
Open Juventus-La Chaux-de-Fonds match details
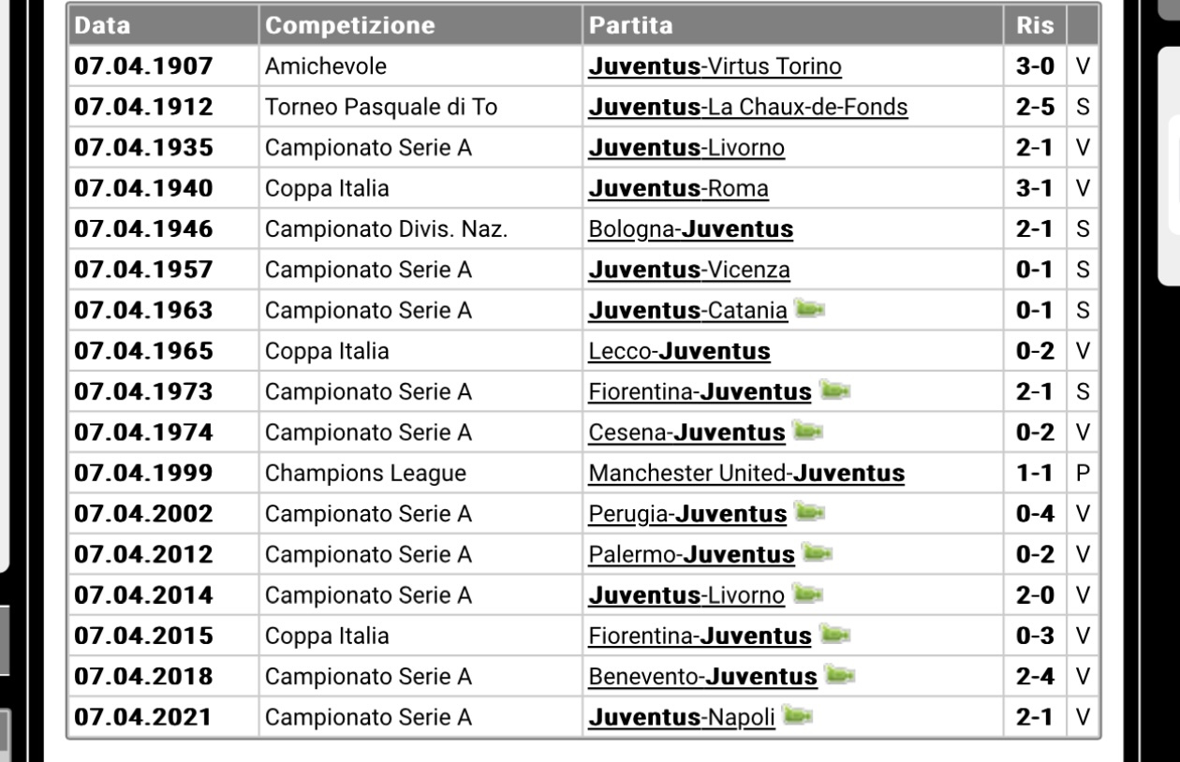click(747, 107)
